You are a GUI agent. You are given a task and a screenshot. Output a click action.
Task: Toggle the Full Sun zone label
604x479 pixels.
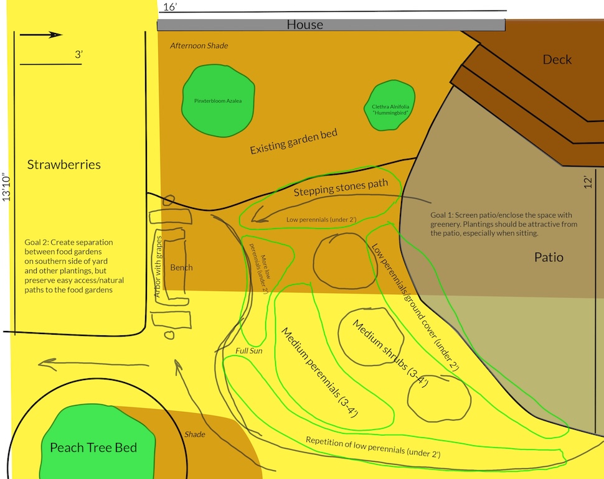249,350
